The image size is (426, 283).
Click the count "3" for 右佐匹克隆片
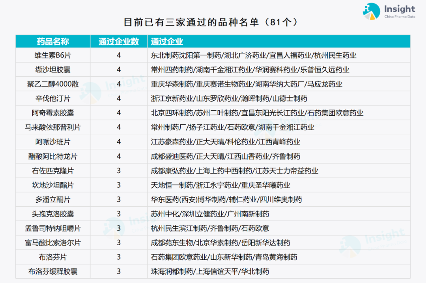click(x=119, y=171)
